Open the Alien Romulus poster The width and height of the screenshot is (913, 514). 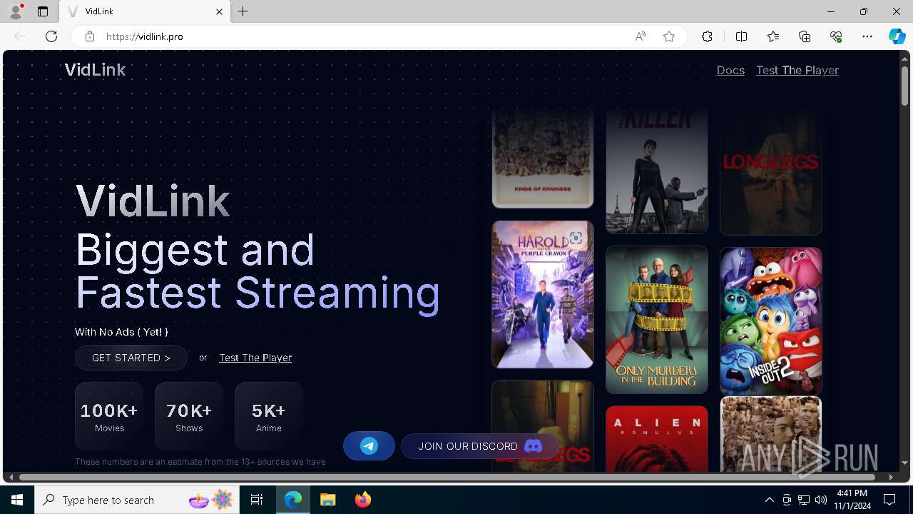(657, 439)
